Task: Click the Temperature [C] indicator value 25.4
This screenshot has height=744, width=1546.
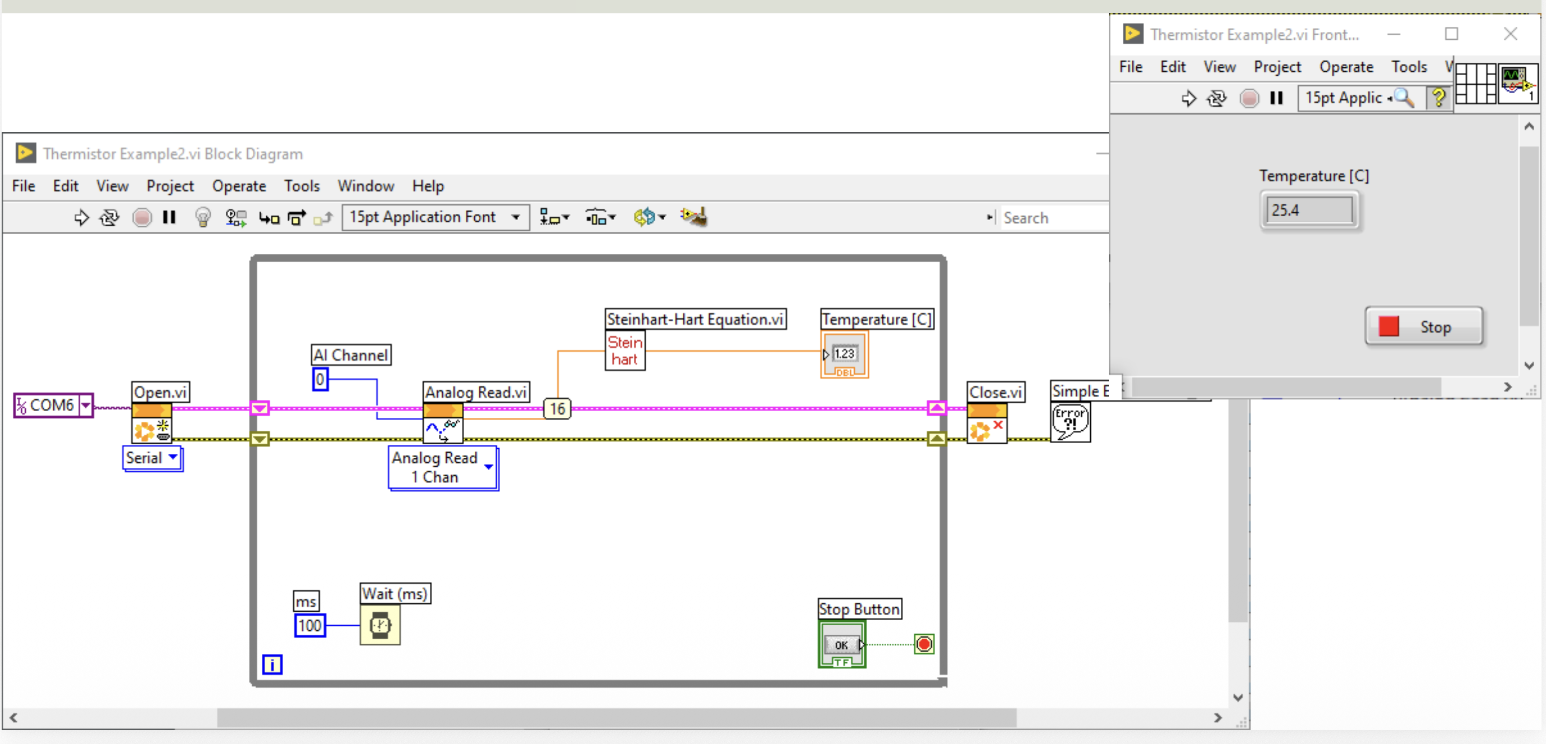Action: (1309, 211)
